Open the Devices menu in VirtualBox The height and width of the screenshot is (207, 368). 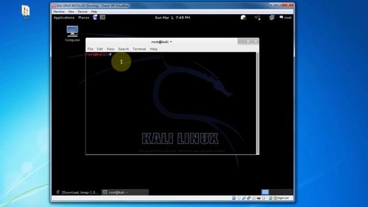pyautogui.click(x=82, y=11)
